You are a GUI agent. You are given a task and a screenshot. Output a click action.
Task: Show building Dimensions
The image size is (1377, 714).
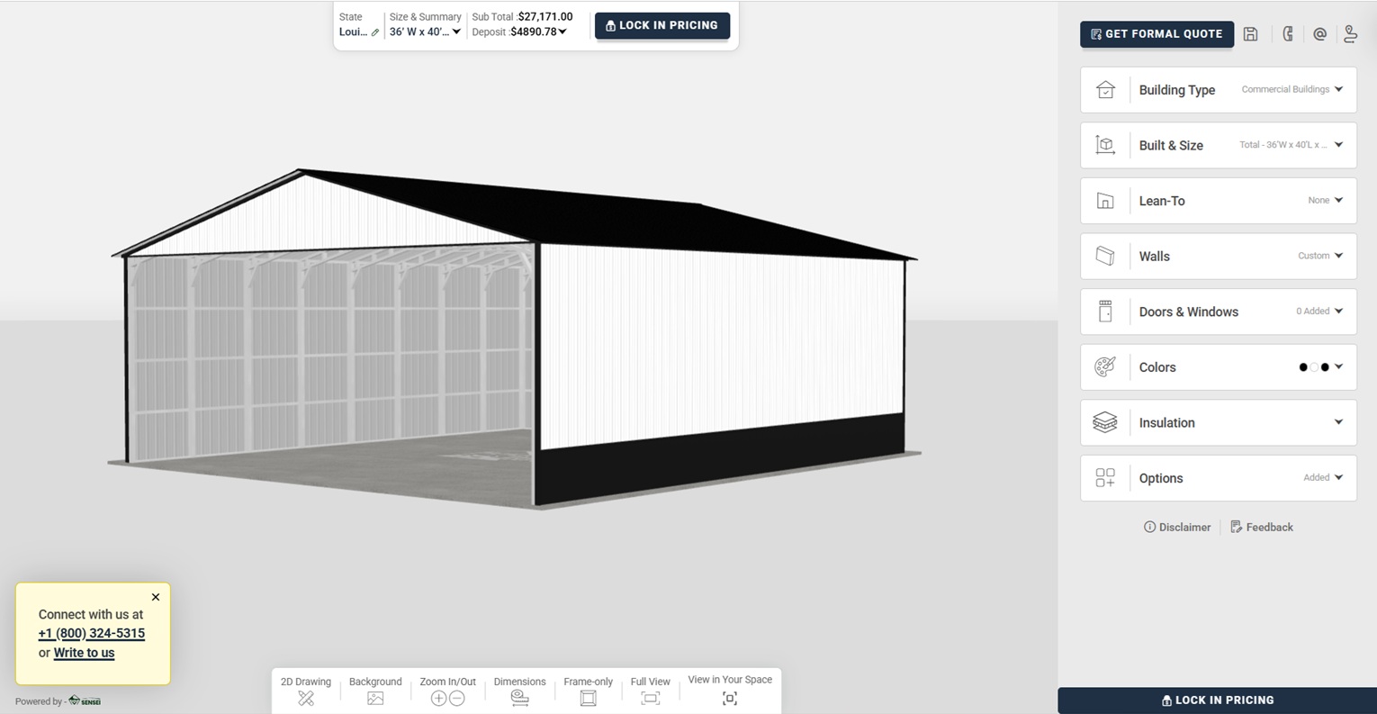(x=519, y=691)
